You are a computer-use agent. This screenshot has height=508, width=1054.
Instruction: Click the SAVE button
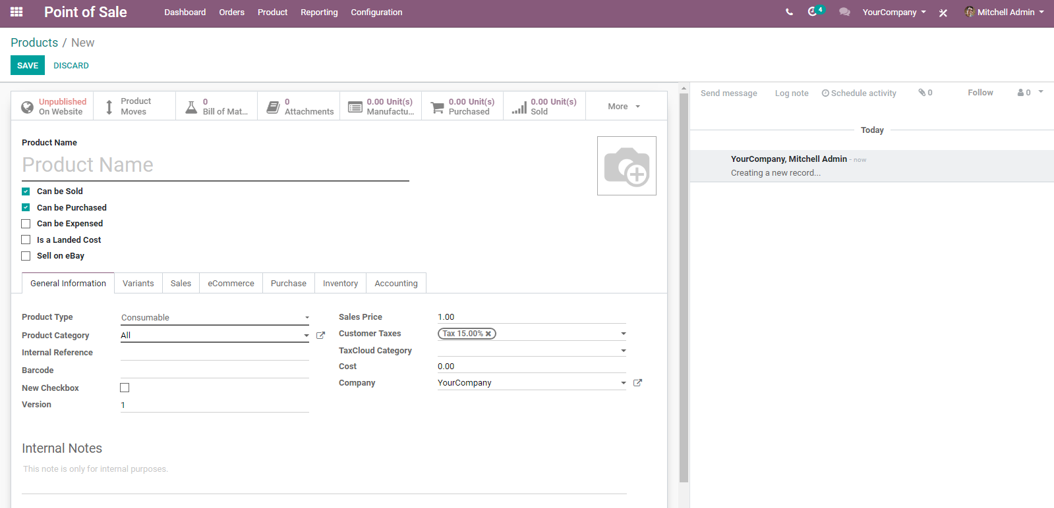[28, 65]
